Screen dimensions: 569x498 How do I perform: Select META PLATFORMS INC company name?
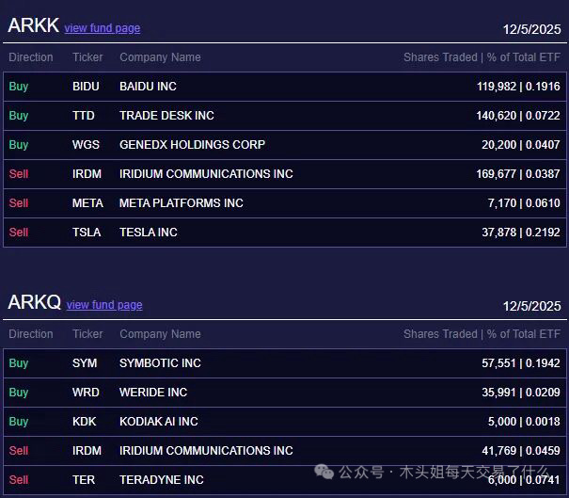pyautogui.click(x=182, y=203)
